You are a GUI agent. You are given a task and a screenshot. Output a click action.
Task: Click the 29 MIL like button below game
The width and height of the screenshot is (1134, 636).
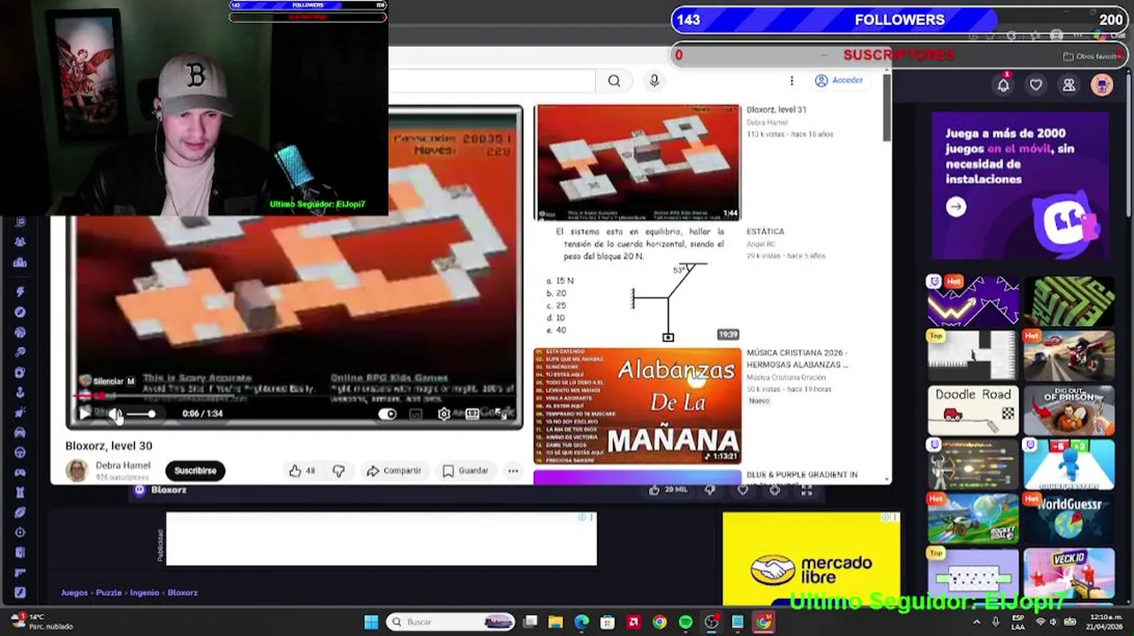point(669,489)
